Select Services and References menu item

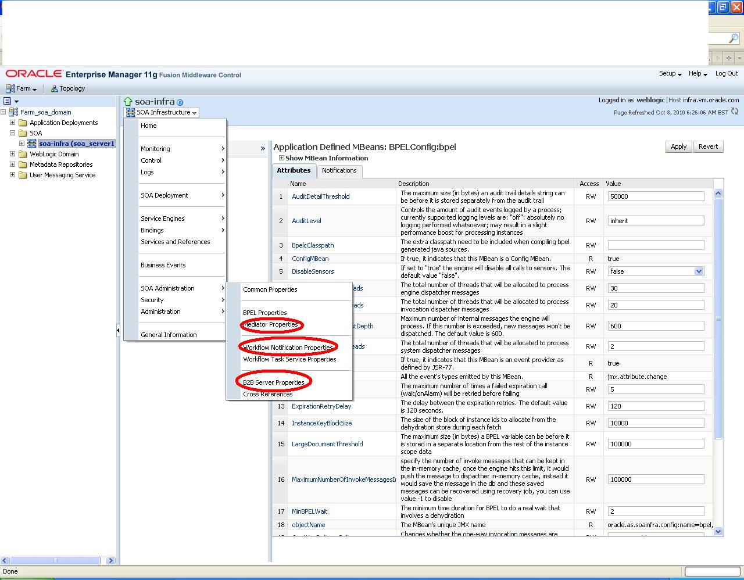click(x=175, y=242)
